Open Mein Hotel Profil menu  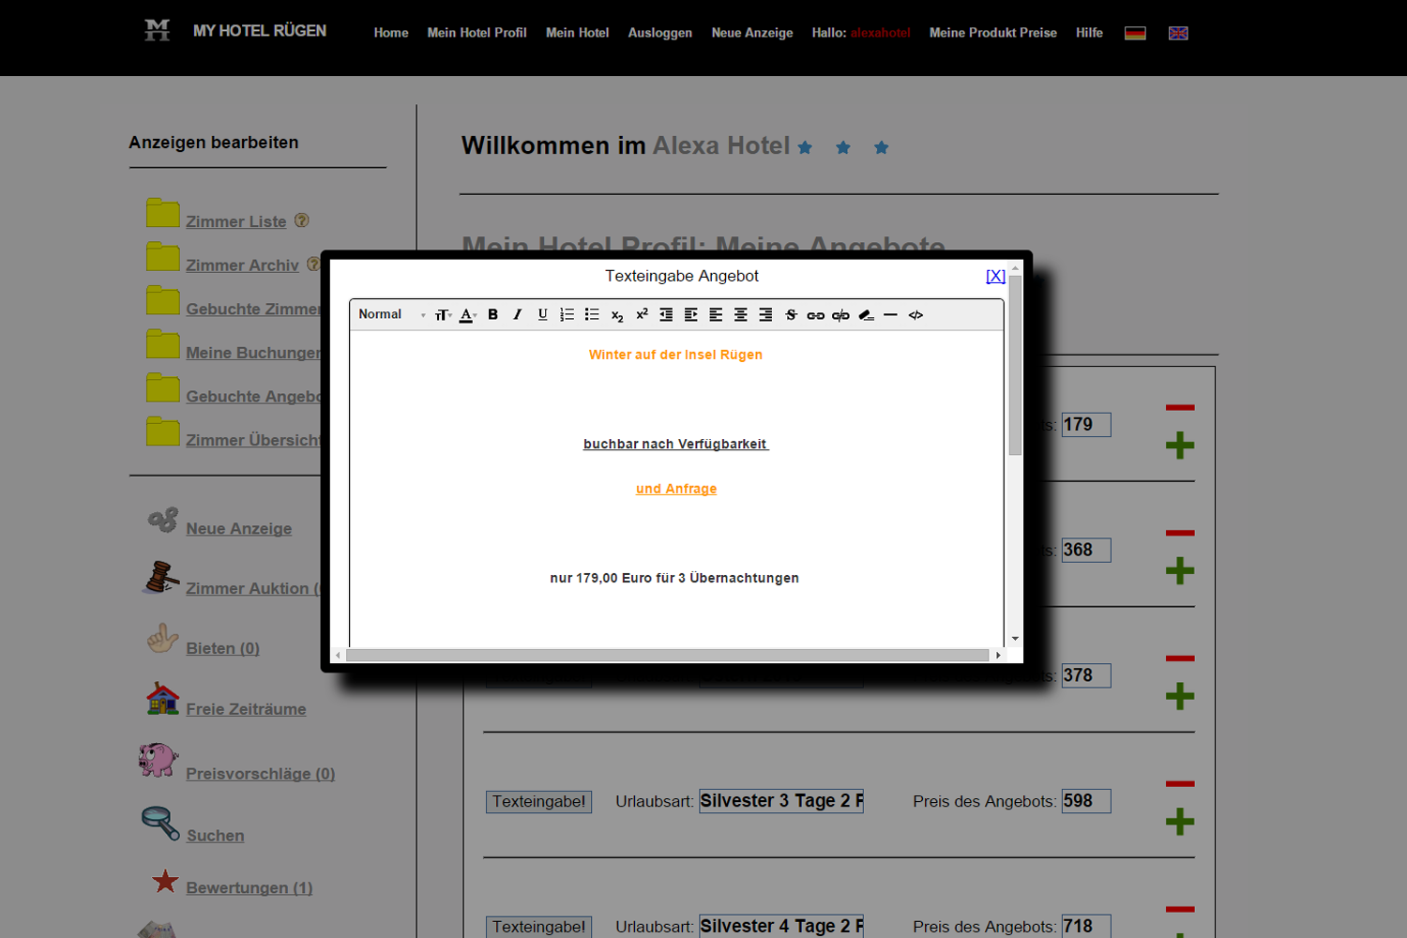tap(477, 33)
